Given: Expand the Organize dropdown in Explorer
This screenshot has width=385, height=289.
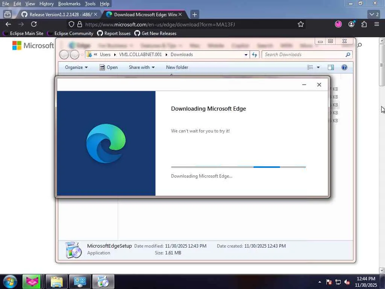Looking at the screenshot, I should 76,67.
